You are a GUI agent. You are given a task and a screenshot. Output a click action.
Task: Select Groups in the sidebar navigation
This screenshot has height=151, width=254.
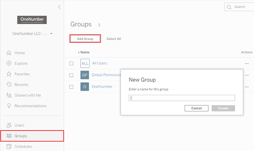tap(32, 136)
